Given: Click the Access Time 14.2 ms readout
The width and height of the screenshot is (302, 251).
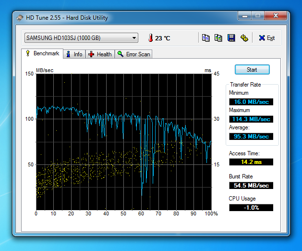Looking at the screenshot, I should click(251, 162).
